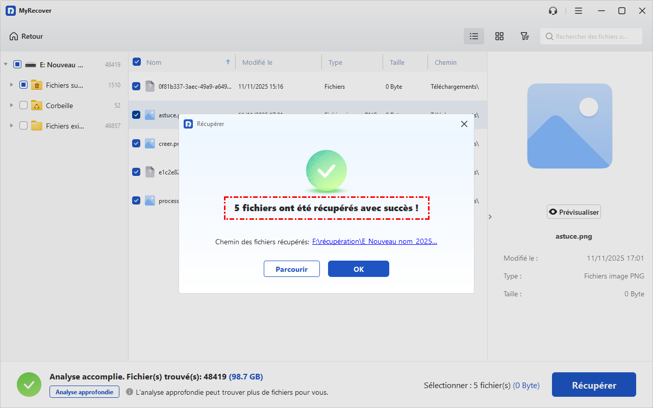Switch to grid thumbnail view

[499, 36]
